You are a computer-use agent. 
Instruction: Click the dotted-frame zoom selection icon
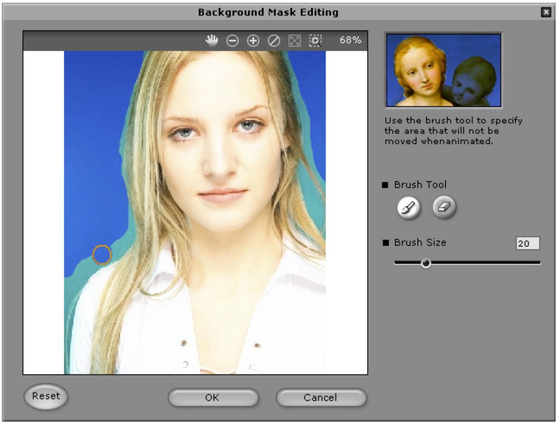[x=315, y=41]
